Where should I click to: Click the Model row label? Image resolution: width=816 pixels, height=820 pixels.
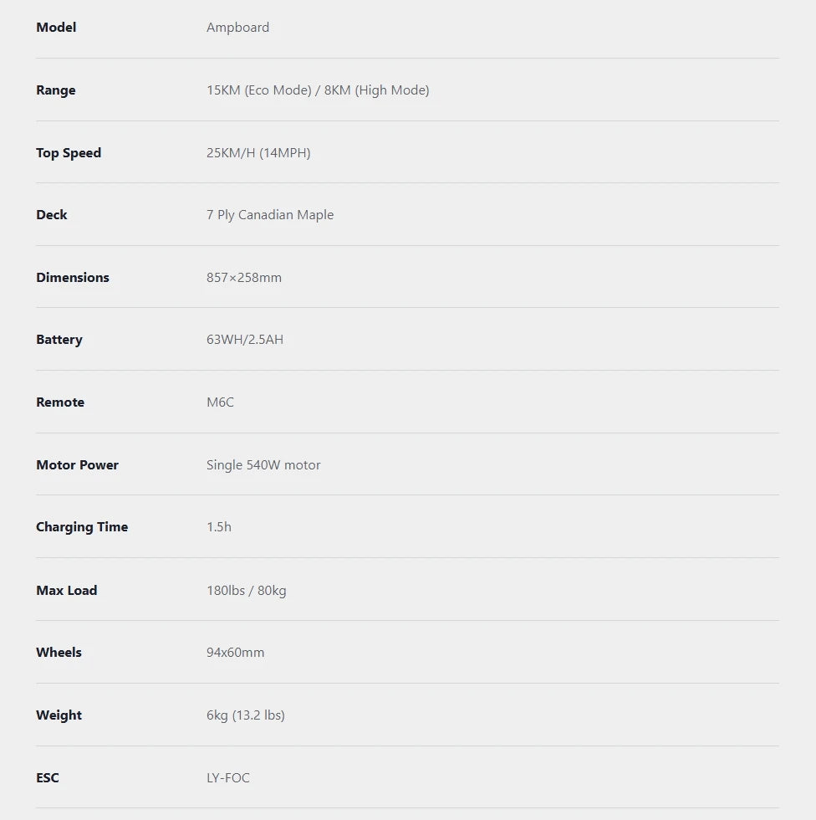tap(56, 28)
